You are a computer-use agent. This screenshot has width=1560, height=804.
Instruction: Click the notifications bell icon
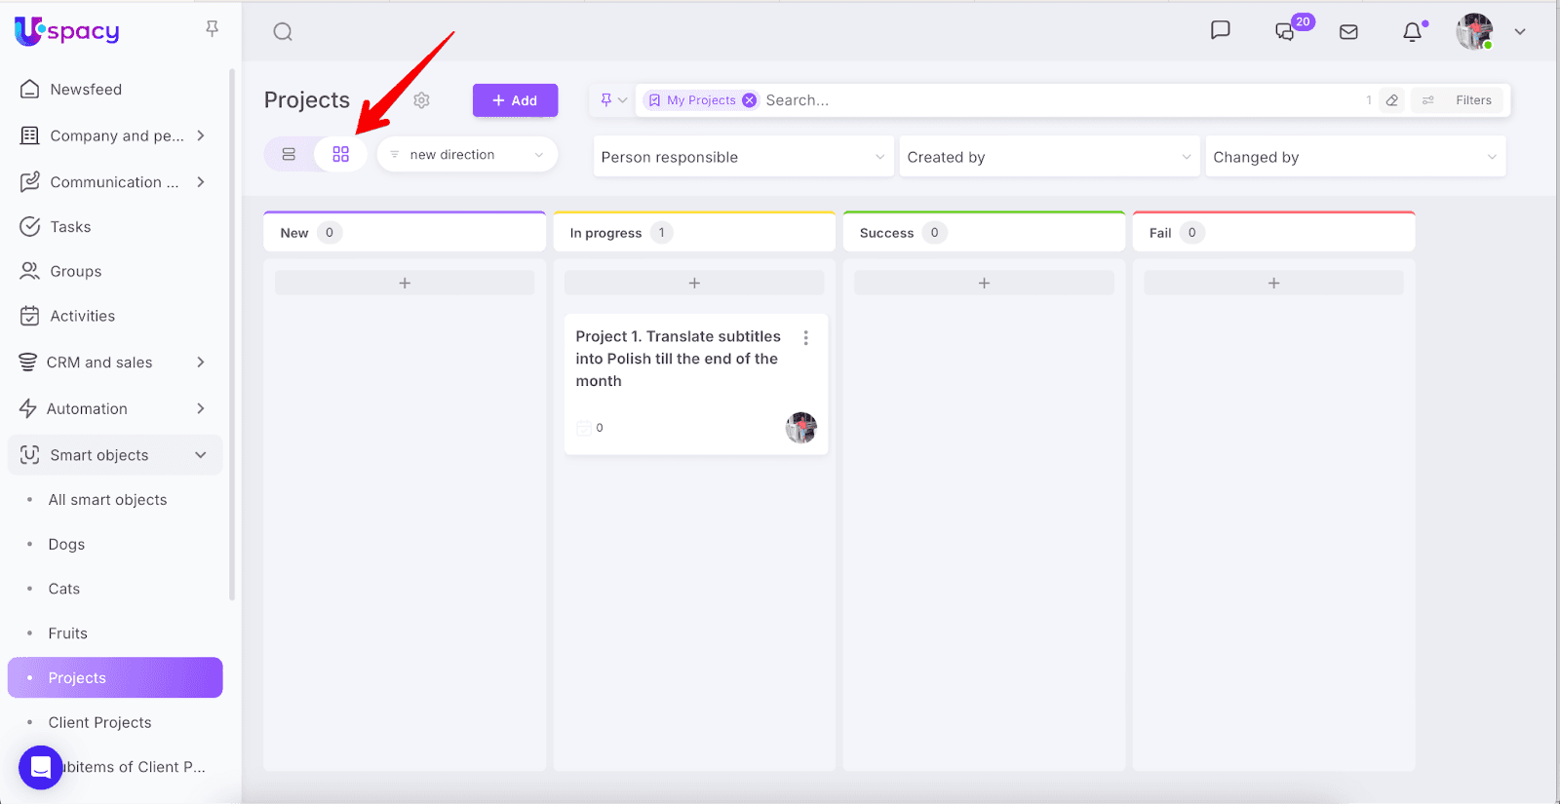(x=1412, y=32)
